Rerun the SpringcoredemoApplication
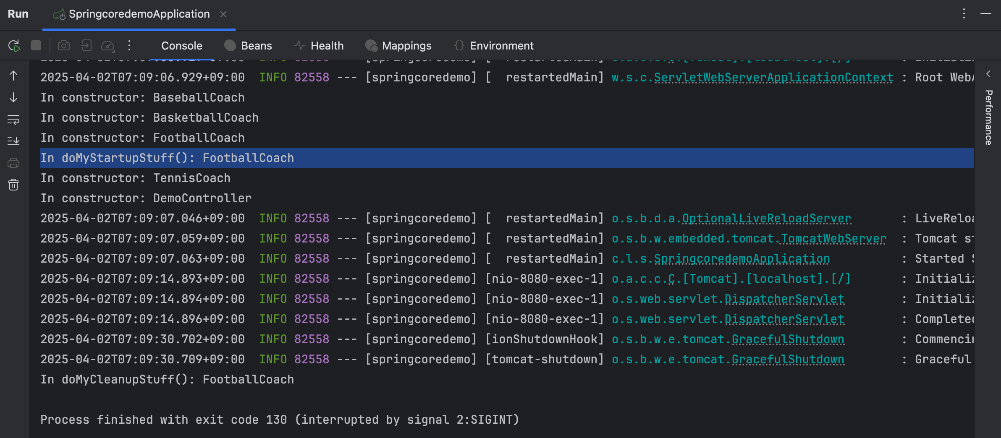1001x438 pixels. (x=14, y=46)
